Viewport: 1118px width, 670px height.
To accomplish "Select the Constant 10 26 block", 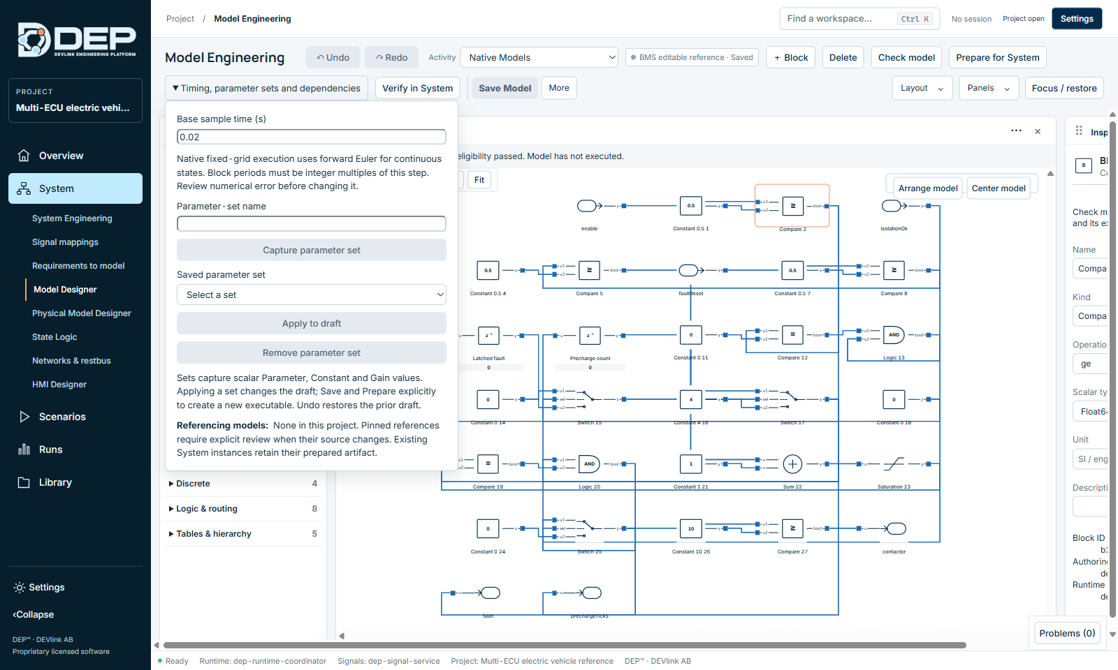I will pyautogui.click(x=691, y=528).
